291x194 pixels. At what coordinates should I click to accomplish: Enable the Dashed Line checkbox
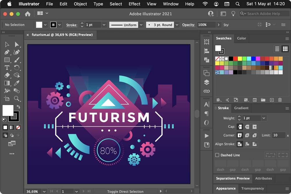pyautogui.click(x=217, y=155)
